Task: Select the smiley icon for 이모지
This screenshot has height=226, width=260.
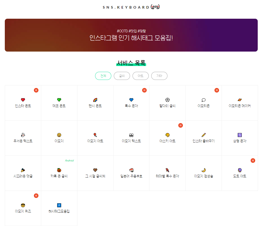Action: point(59,135)
